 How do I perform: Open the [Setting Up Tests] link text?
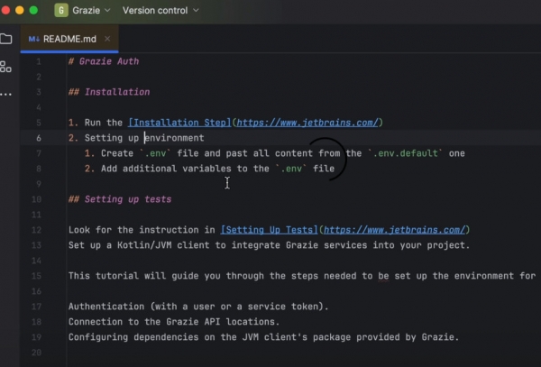click(x=269, y=230)
